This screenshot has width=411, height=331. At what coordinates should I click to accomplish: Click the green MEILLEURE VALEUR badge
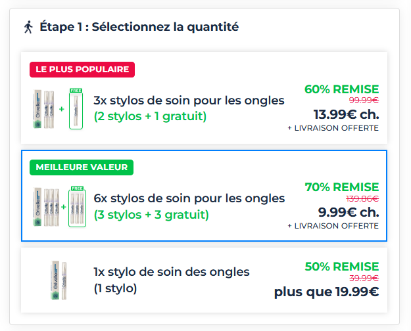click(x=82, y=167)
